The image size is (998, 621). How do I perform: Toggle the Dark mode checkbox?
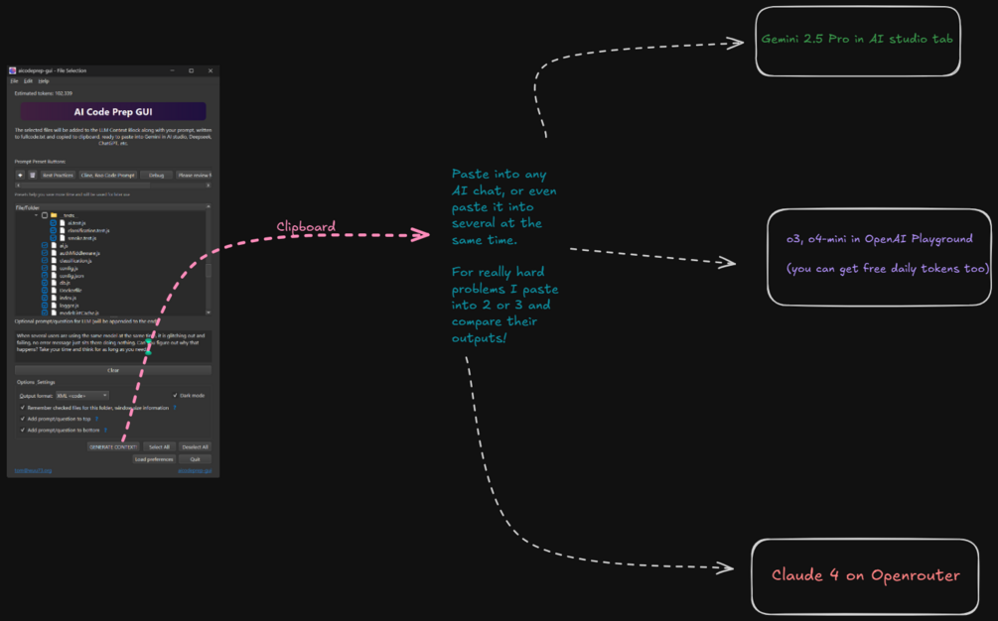click(175, 396)
